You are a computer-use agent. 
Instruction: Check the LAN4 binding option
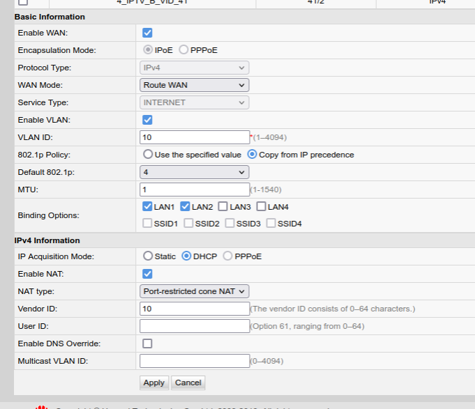(x=261, y=207)
